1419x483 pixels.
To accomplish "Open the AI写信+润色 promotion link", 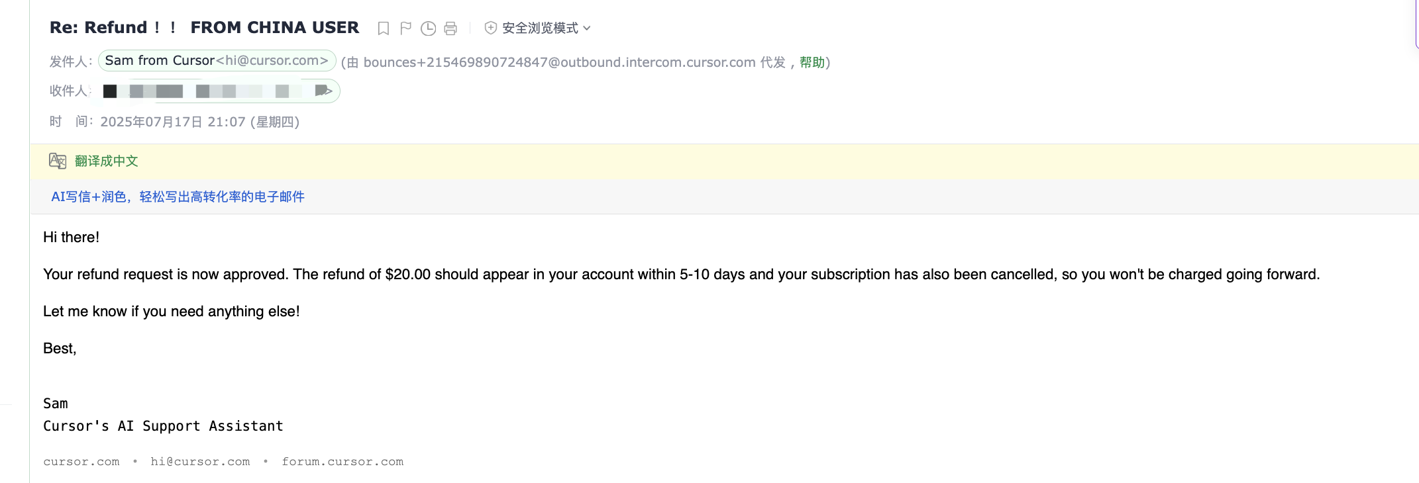I will tap(178, 197).
